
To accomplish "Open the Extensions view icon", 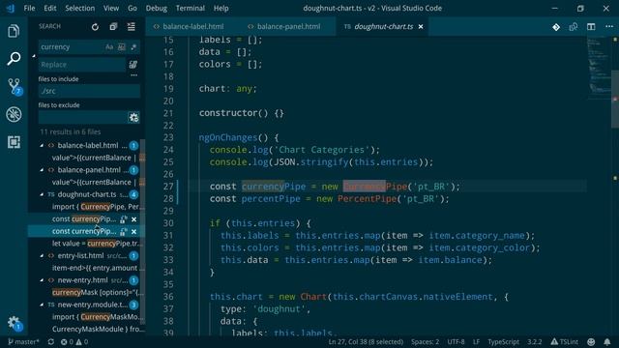I will tap(14, 142).
